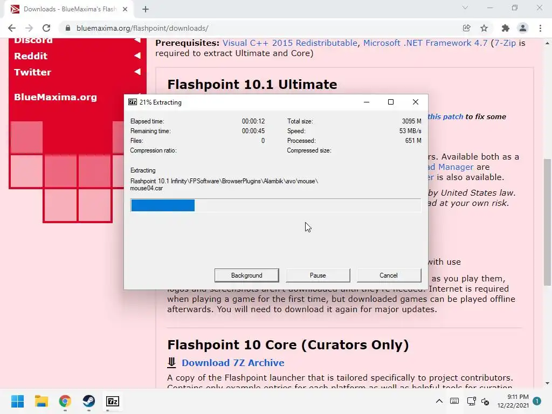The image size is (552, 414).
Task: Click the download arrow icon beside 7Z Archive
Action: [x=171, y=363]
